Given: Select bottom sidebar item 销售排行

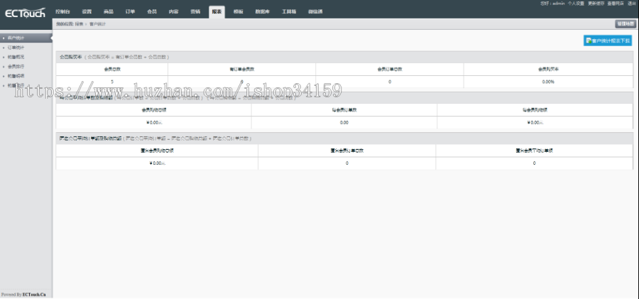Looking at the screenshot, I should (16, 85).
